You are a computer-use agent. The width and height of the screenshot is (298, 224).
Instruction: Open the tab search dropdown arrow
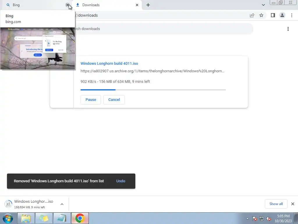(263, 5)
